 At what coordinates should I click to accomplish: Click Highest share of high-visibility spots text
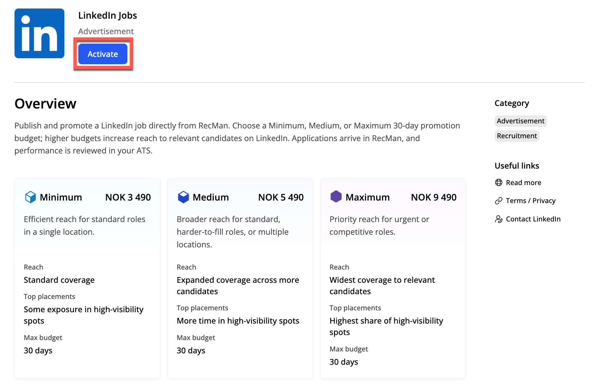386,326
